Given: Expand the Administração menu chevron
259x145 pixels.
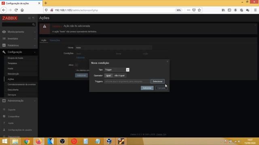Looking at the screenshot, I should click(35, 101).
